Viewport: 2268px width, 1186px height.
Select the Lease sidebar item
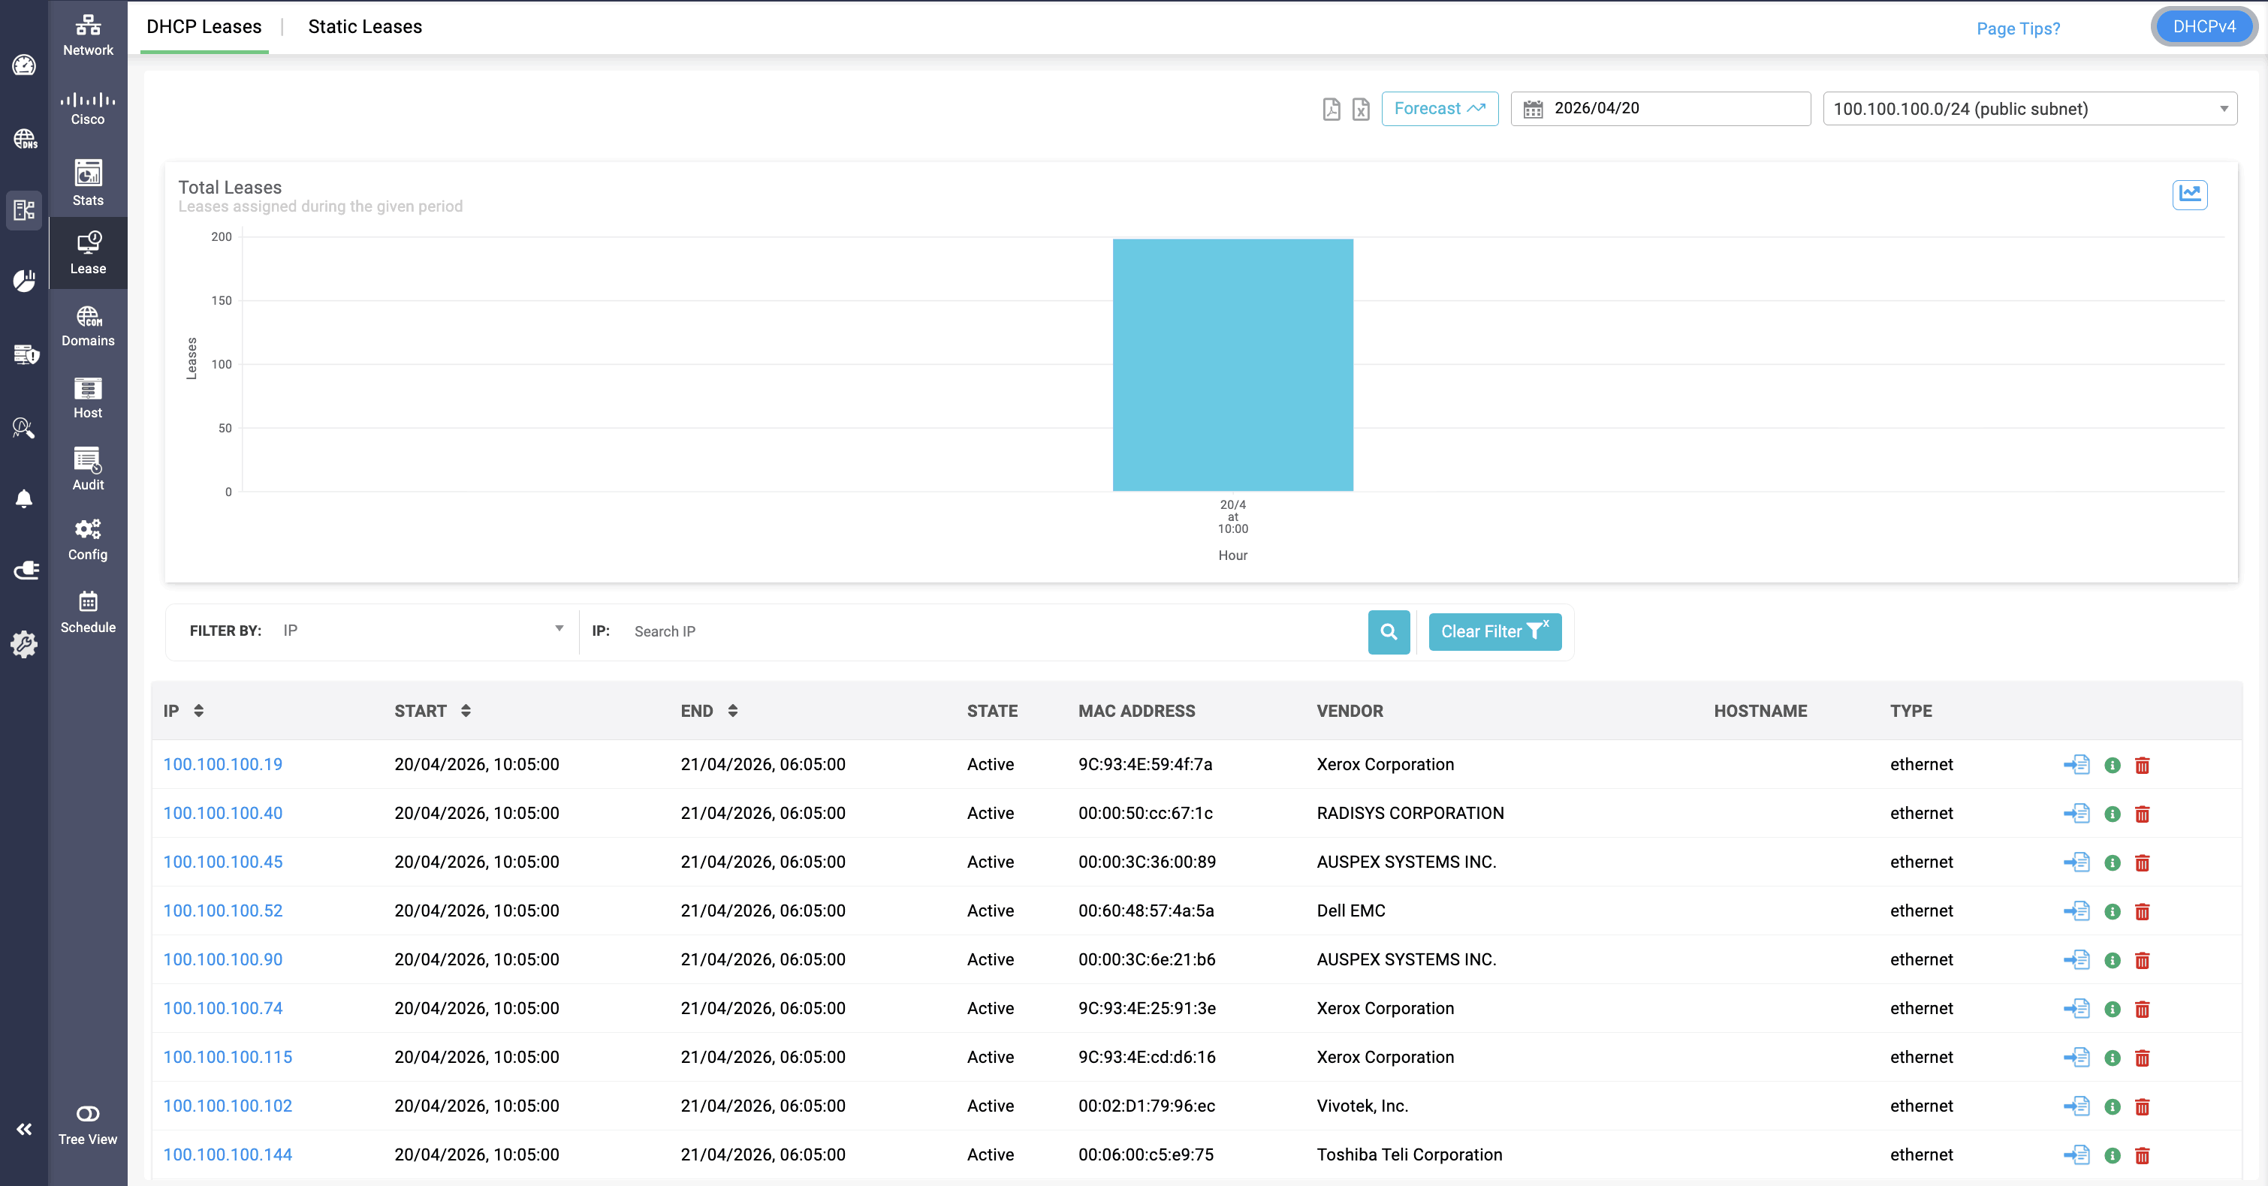pos(87,252)
